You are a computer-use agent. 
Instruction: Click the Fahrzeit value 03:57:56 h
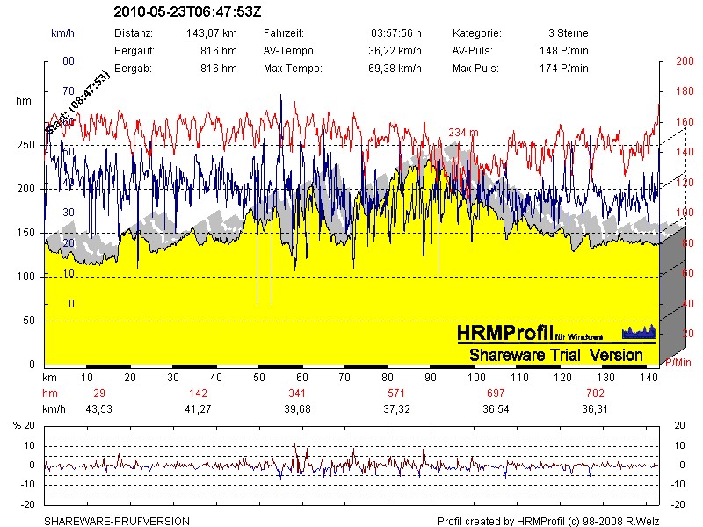coord(396,32)
